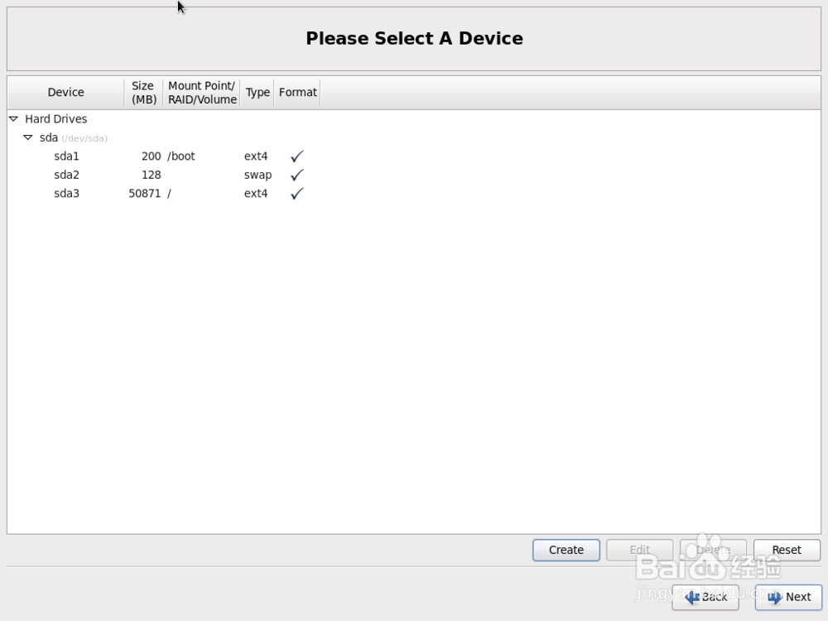This screenshot has height=621, width=828.
Task: Click the 50871 size value
Action: (x=145, y=193)
